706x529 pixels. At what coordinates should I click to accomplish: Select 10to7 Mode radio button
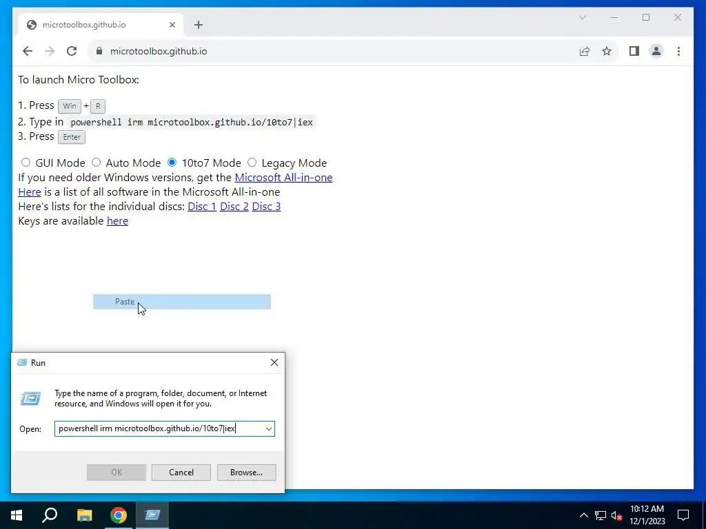coord(172,163)
